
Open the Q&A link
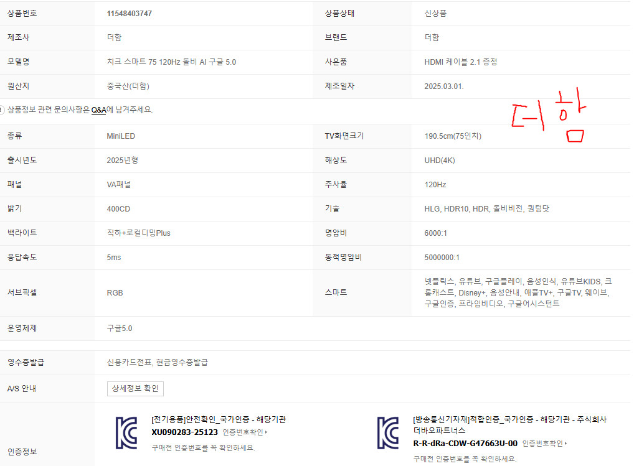pos(98,110)
